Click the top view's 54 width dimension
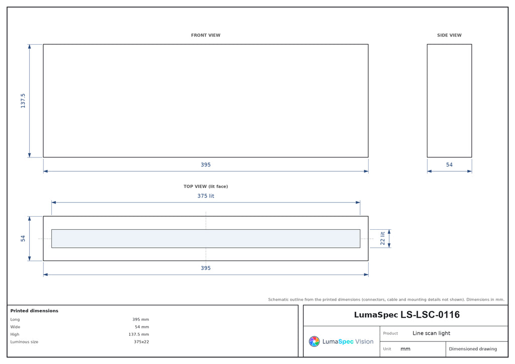The height and width of the screenshot is (364, 515). (23, 238)
